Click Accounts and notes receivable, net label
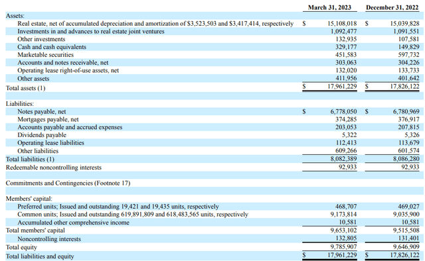This screenshot has height=261, width=425. (63, 63)
